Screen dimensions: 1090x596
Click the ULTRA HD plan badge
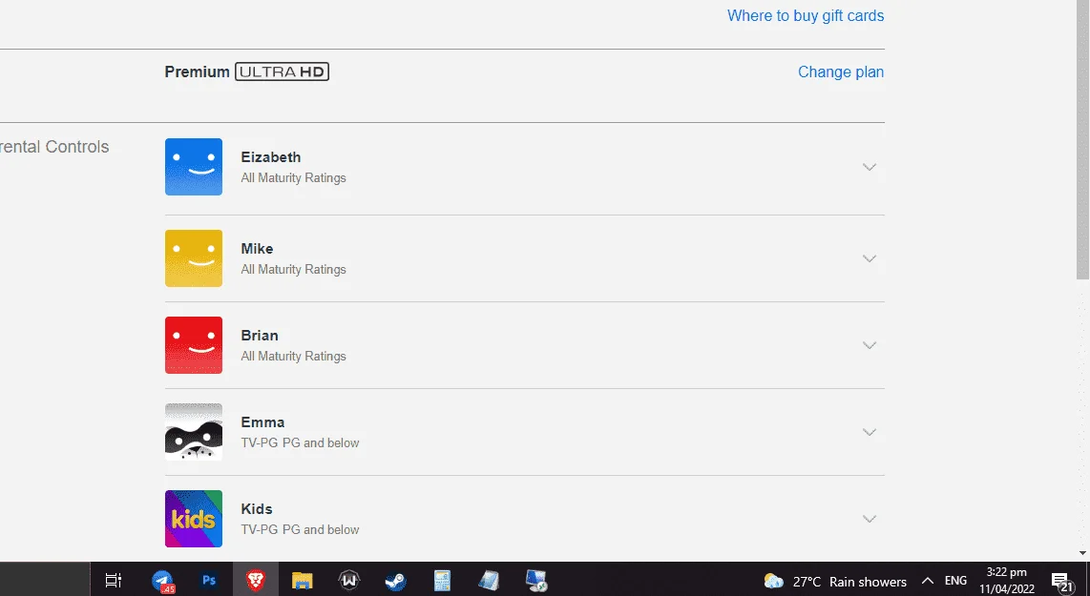pyautogui.click(x=282, y=72)
